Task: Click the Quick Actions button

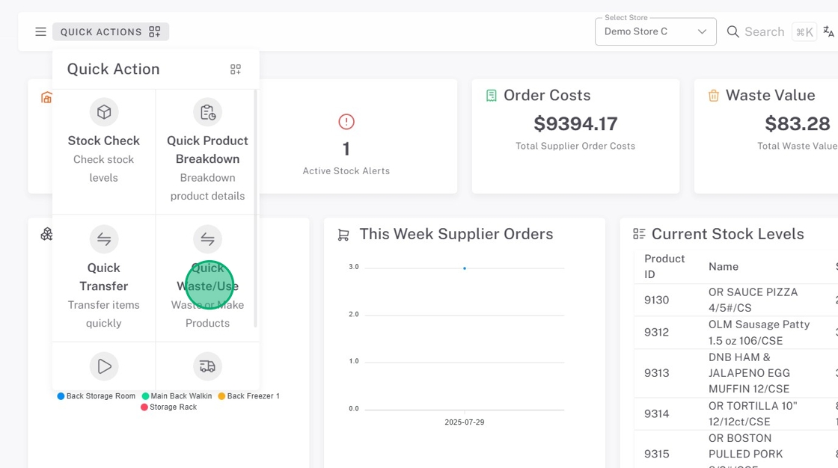Action: 111,32
